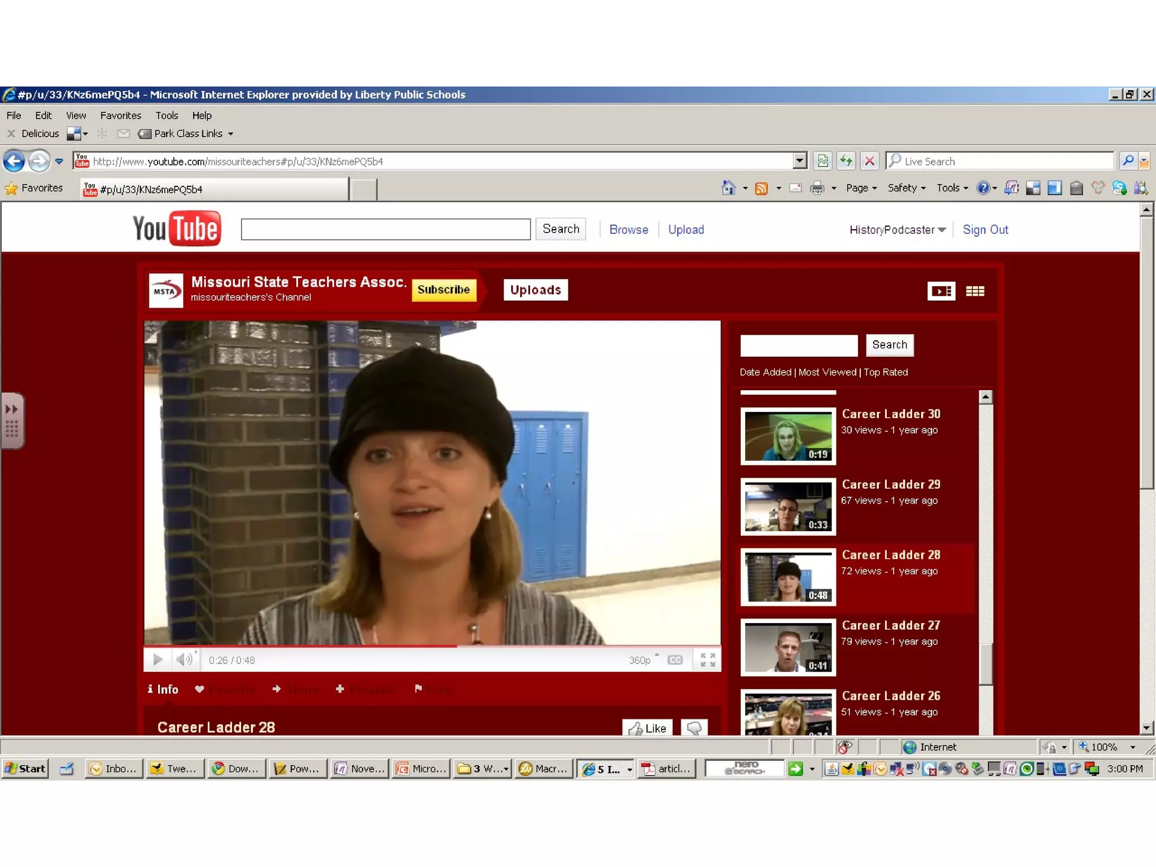Image resolution: width=1156 pixels, height=867 pixels.
Task: Click the browser Back arrow
Action: (x=14, y=161)
